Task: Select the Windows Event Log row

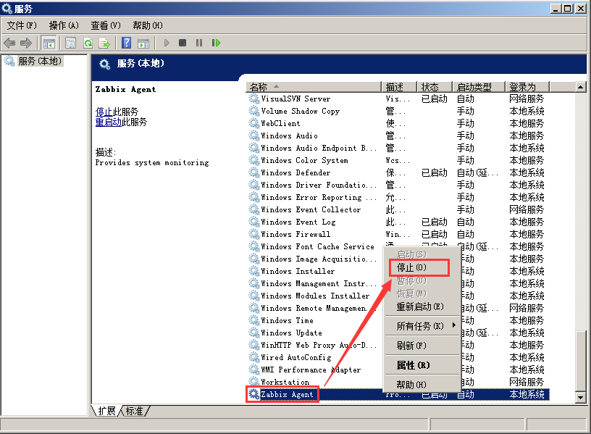Action: pyautogui.click(x=398, y=222)
